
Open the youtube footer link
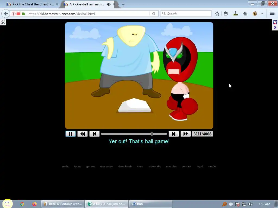pyautogui.click(x=171, y=167)
